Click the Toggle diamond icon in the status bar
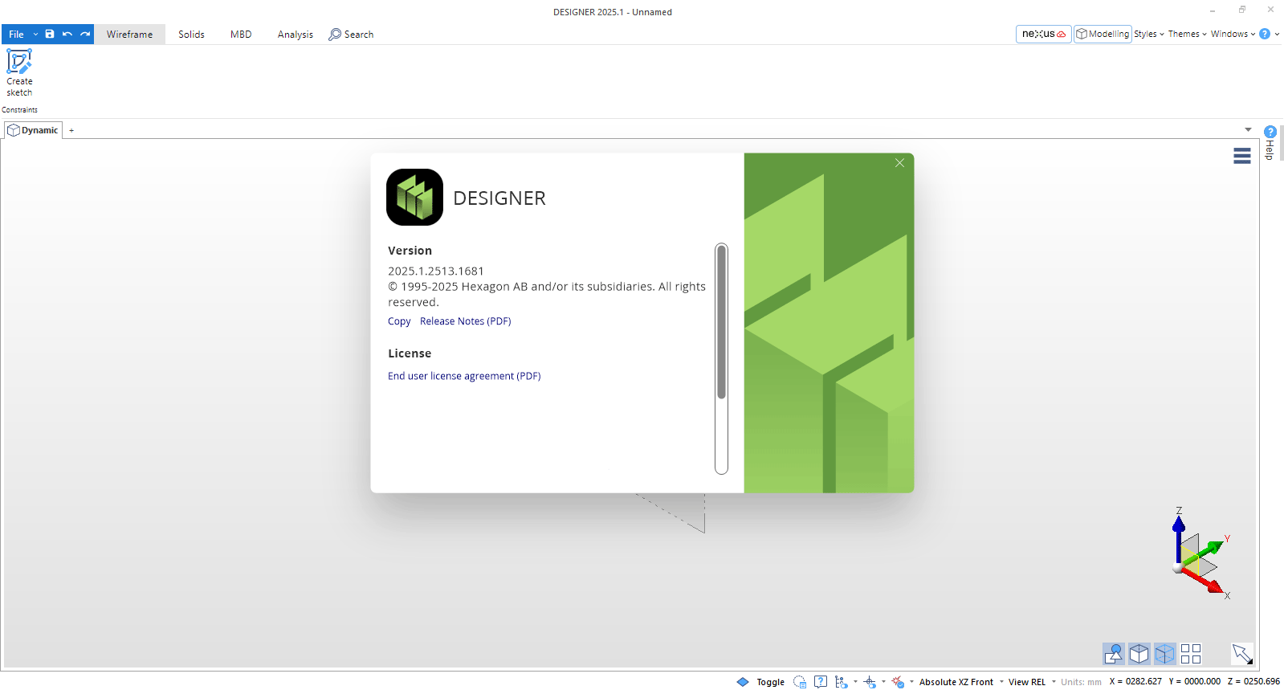1284x690 pixels. coord(743,682)
